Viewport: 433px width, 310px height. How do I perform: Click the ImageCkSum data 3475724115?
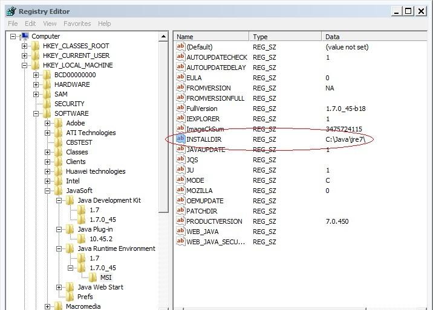(344, 129)
